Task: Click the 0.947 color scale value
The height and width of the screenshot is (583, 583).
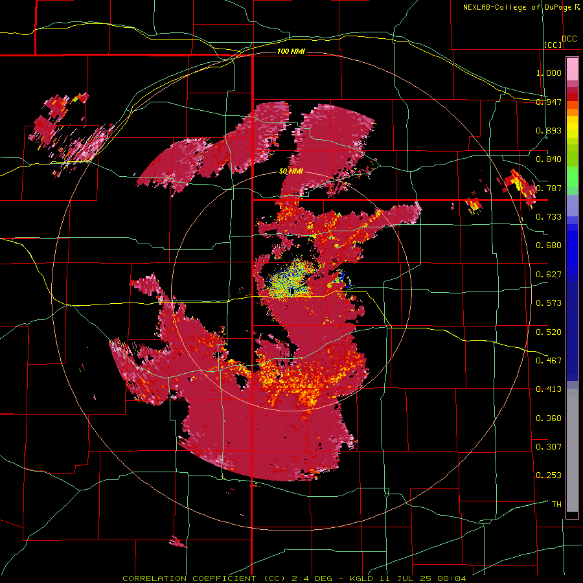Action: point(549,102)
